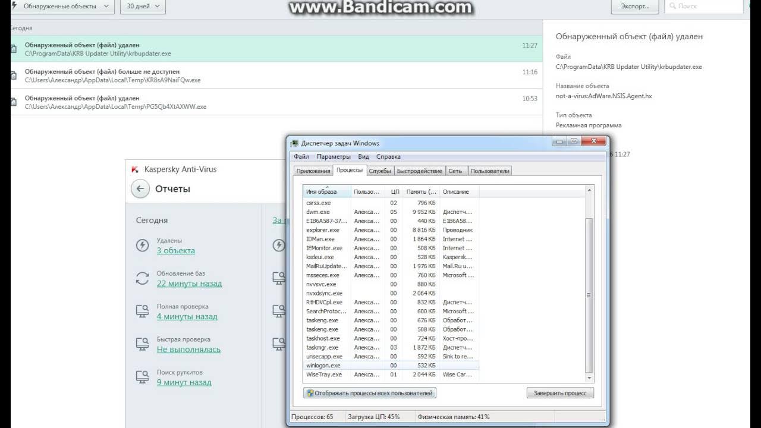
Task: Open the Обнаруженные объекты filter dropdown
Action: point(62,6)
